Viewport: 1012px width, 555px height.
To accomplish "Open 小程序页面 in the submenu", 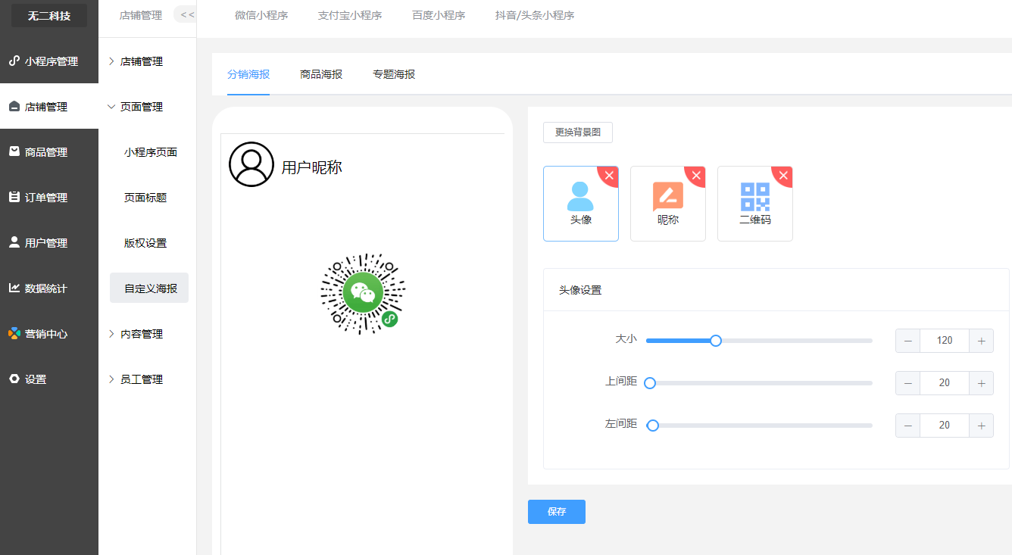I will click(151, 152).
